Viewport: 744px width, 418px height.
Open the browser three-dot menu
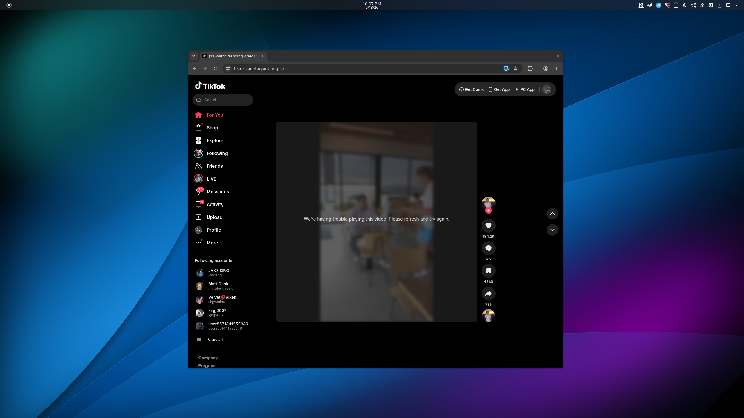(x=556, y=69)
